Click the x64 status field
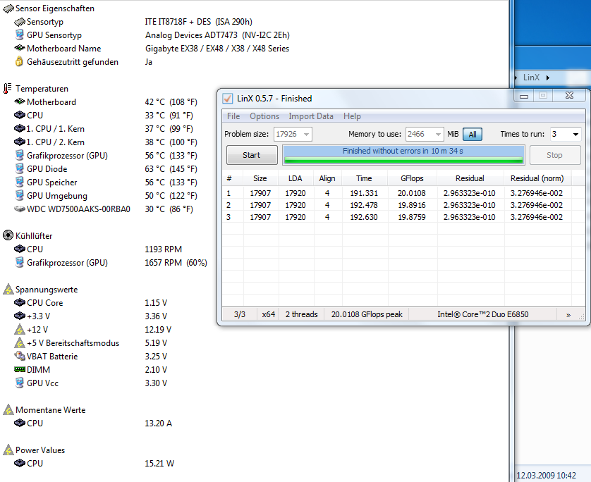 coord(269,314)
